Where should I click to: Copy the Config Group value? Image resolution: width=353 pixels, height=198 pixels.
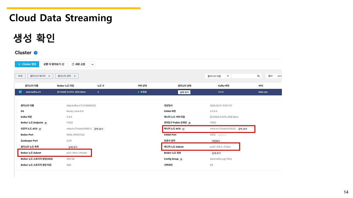(181, 159)
